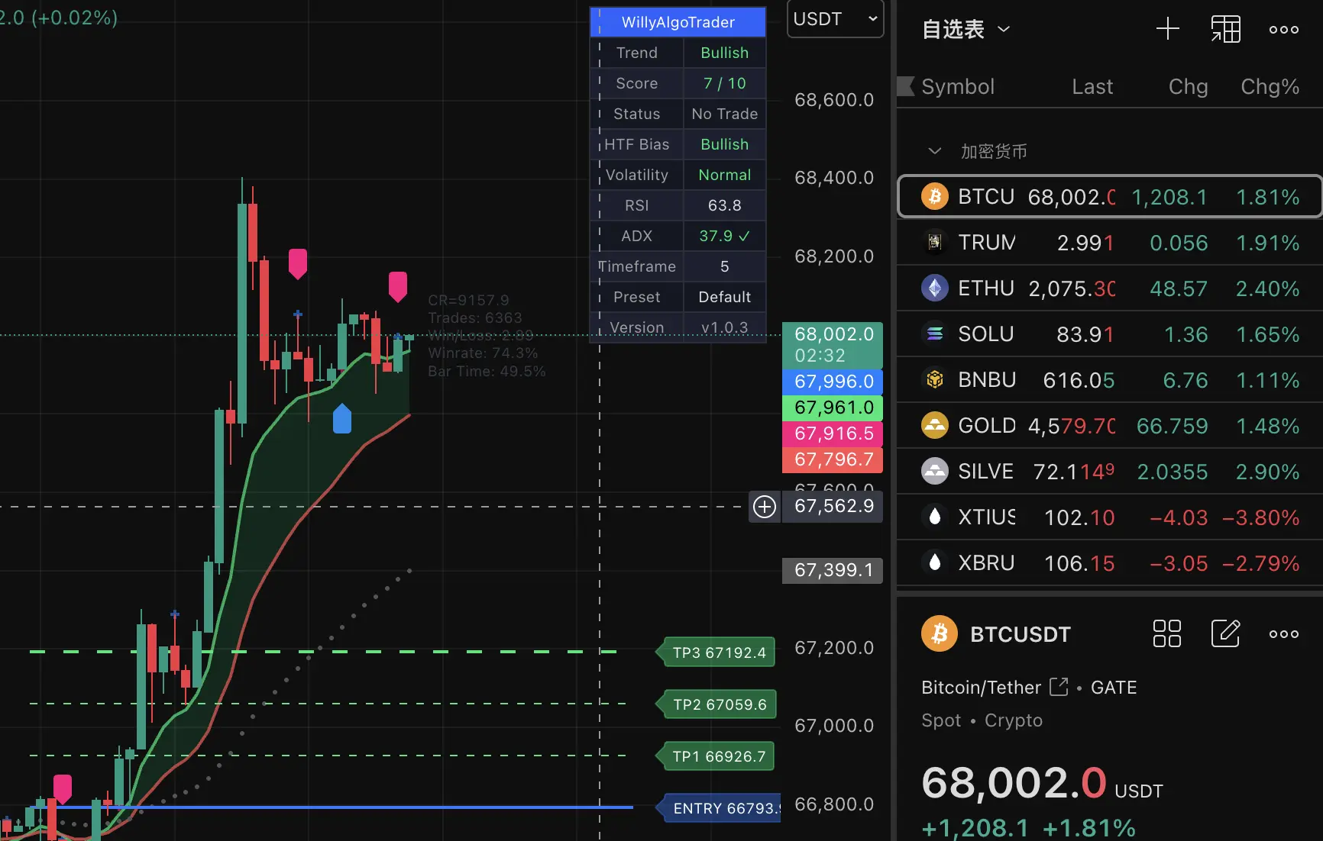Click the GATE exchange name
This screenshot has width=1323, height=841.
pos(1114,688)
